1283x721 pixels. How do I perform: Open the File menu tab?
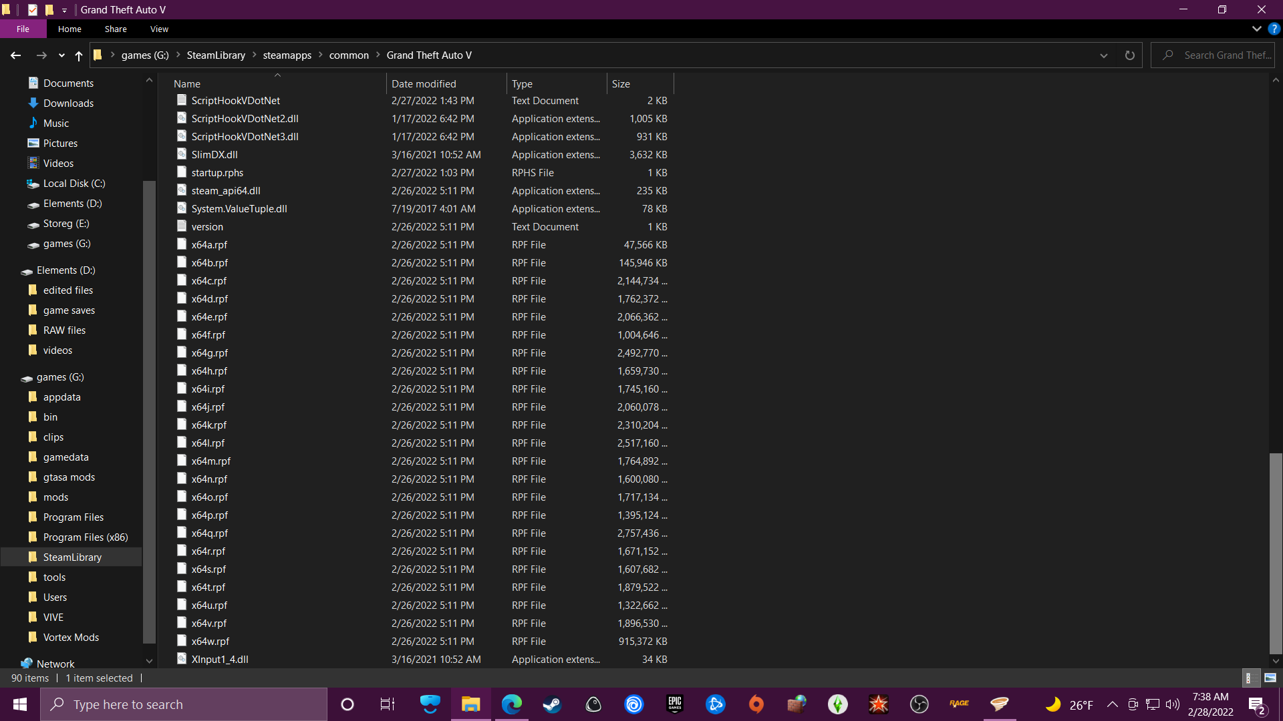[23, 29]
